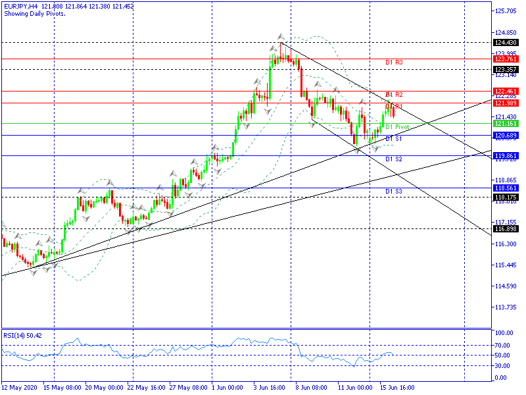Select the green D1 Pivot label
The height and width of the screenshot is (395, 526).
pyautogui.click(x=397, y=126)
